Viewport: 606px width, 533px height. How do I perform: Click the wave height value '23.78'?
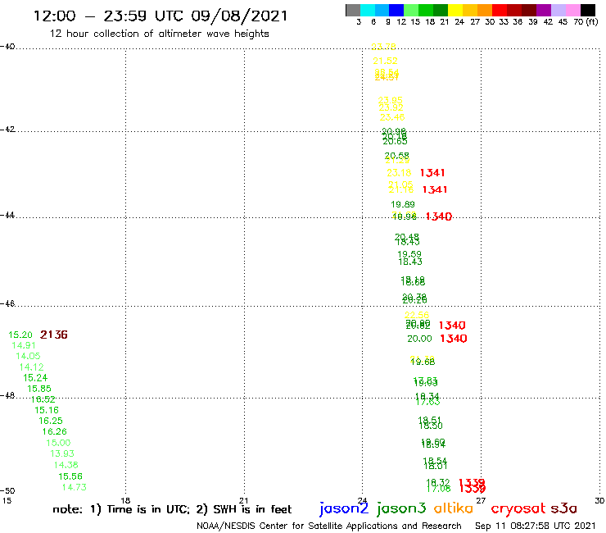(x=383, y=47)
